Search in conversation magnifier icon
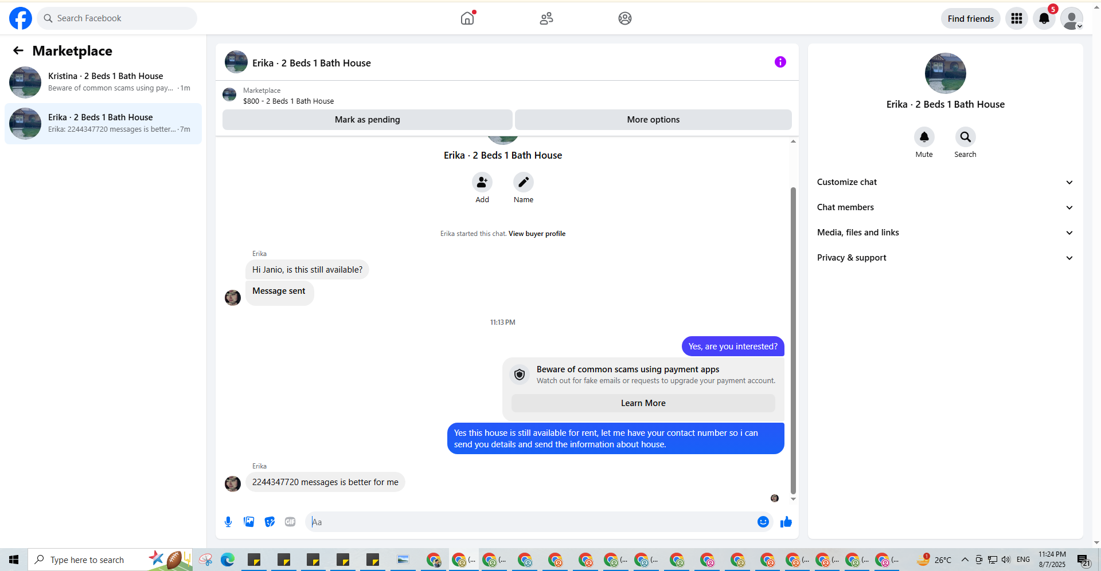Viewport: 1101px width, 571px height. 966,137
